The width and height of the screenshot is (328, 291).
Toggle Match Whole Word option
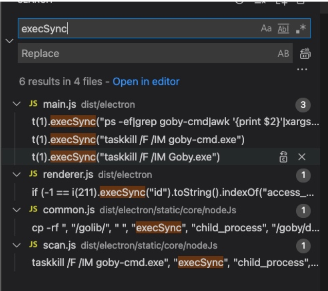click(283, 29)
